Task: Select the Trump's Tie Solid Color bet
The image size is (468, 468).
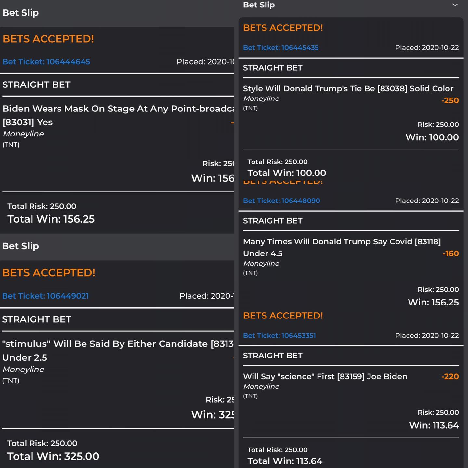Action: pyautogui.click(x=348, y=89)
